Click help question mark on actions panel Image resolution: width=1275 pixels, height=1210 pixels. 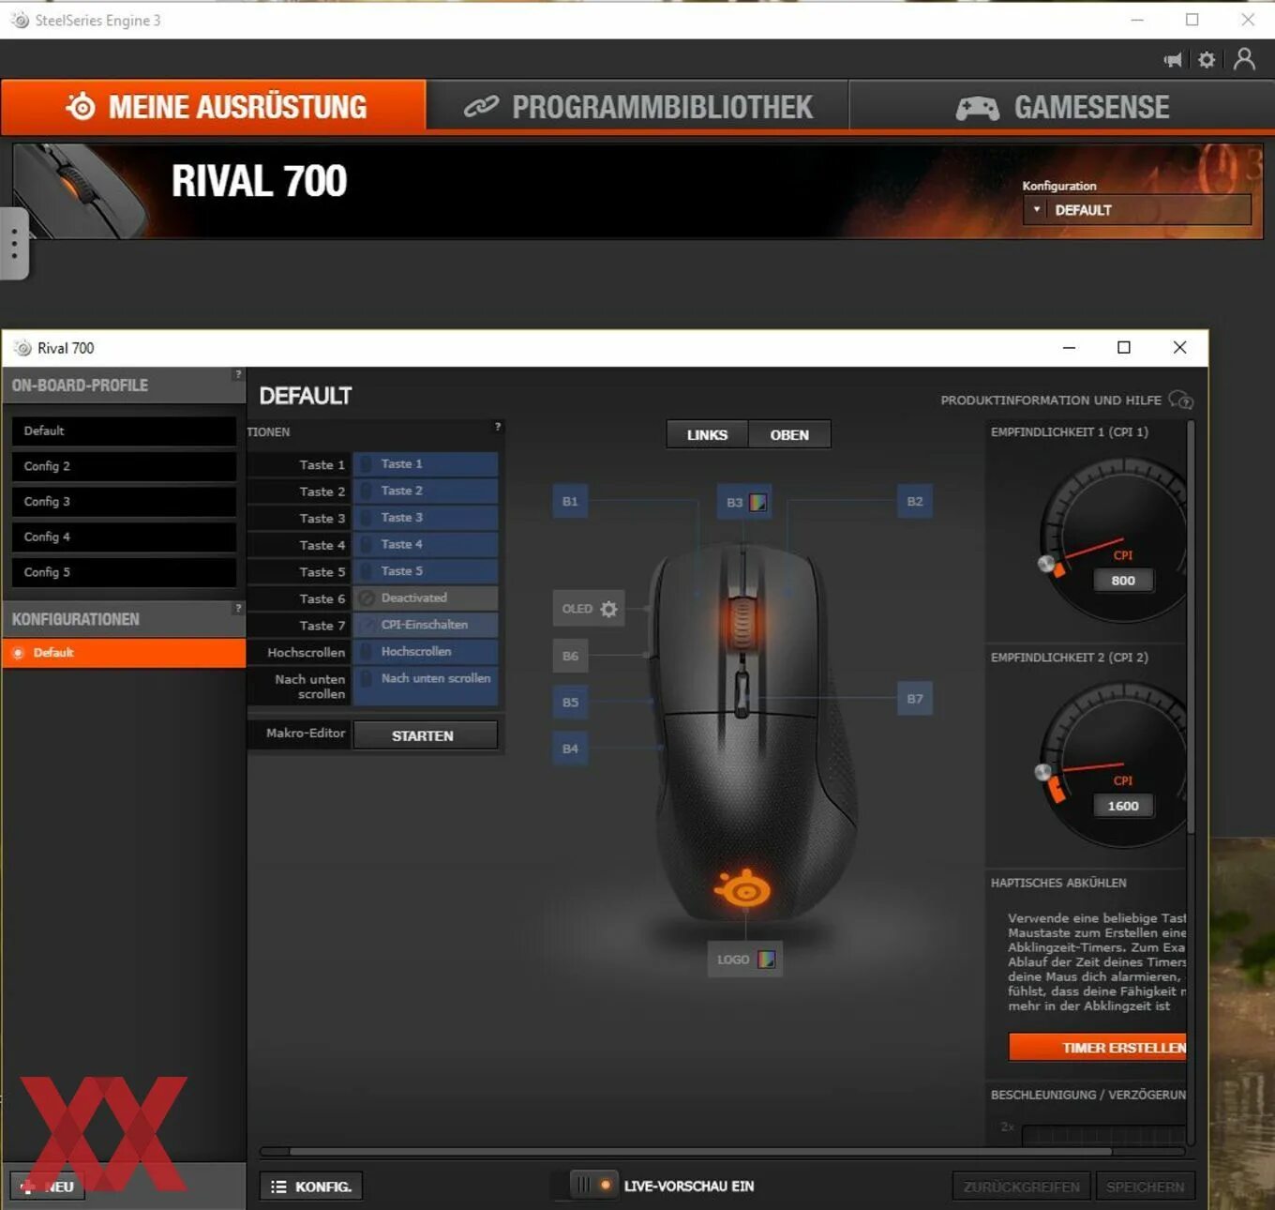pyautogui.click(x=498, y=427)
